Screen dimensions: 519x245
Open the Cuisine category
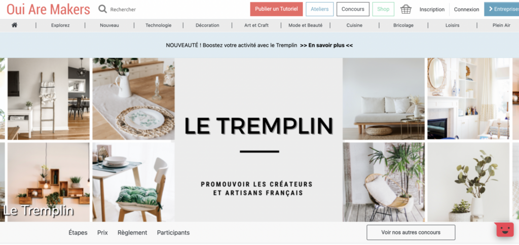pos(354,25)
